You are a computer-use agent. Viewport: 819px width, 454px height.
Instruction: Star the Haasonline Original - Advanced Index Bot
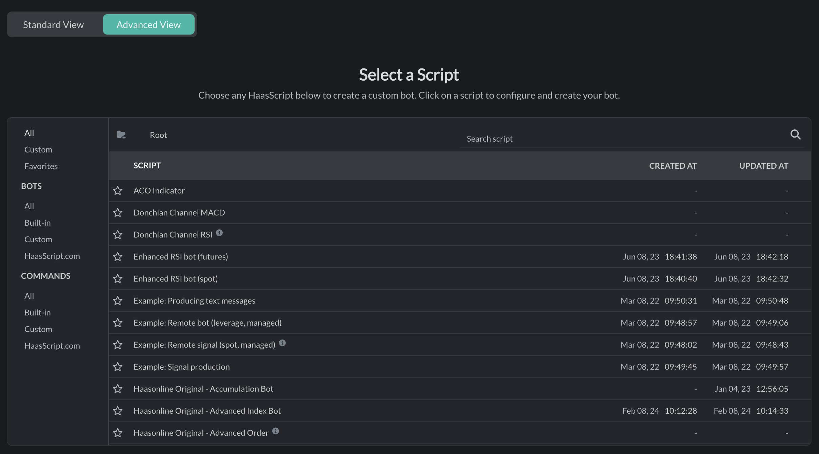pos(118,411)
